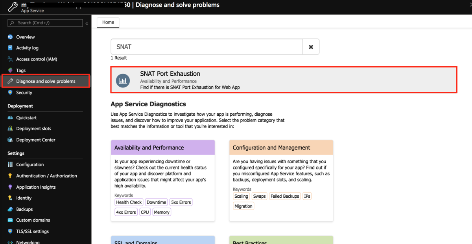Select the Downtime keyword

pos(157,202)
